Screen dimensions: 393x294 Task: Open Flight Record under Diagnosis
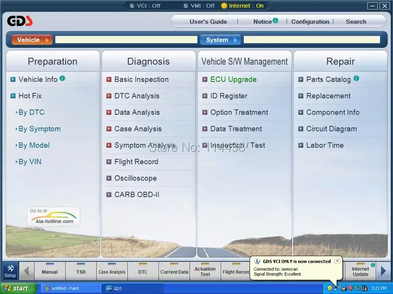pos(136,162)
